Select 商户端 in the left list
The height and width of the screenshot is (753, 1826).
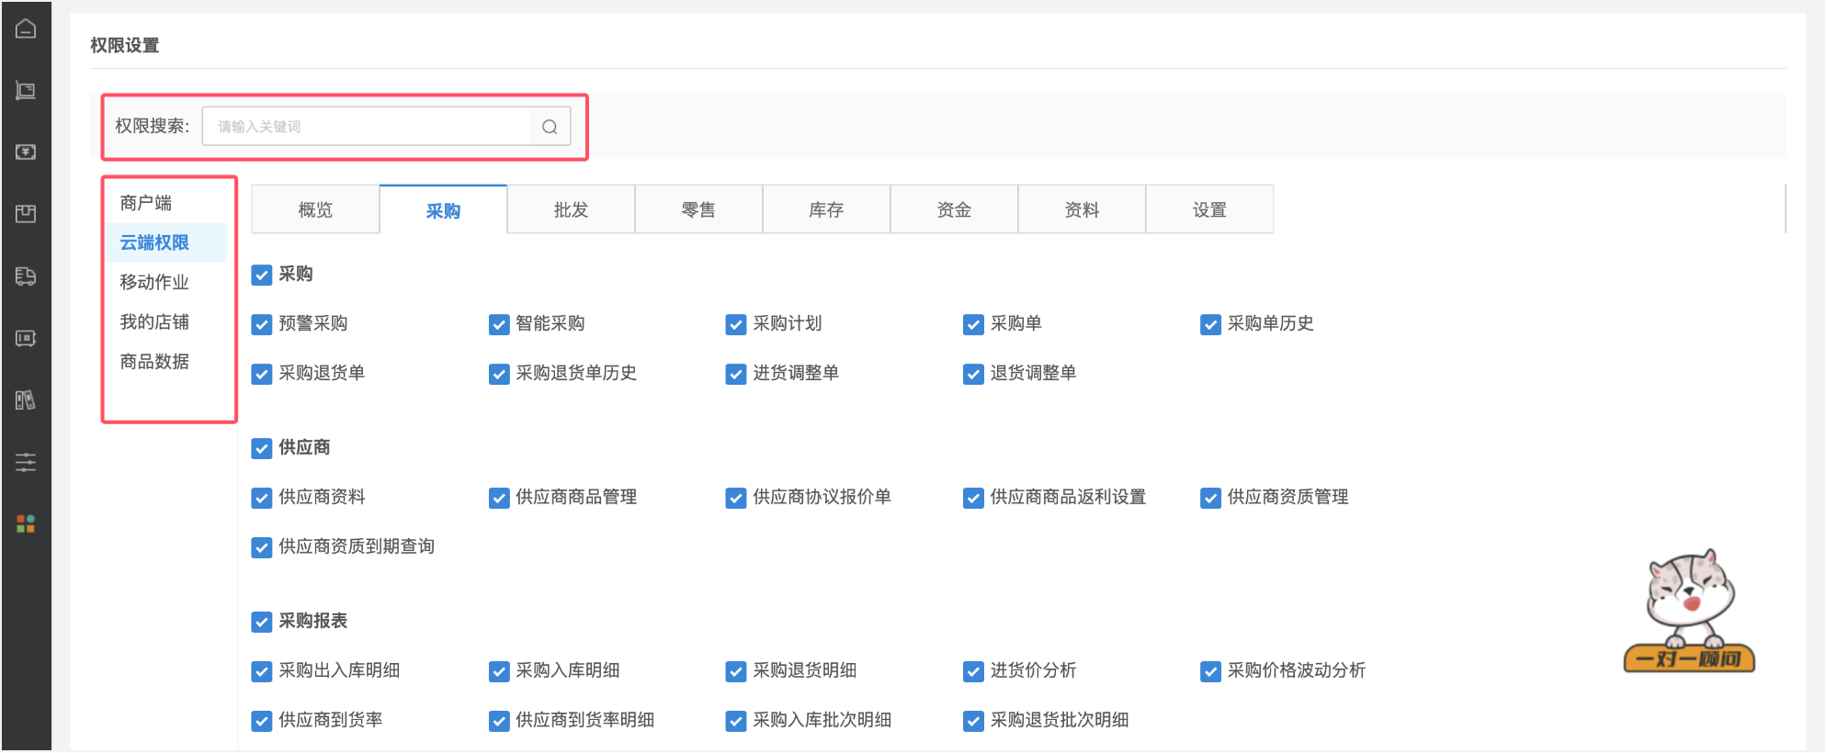(x=146, y=203)
